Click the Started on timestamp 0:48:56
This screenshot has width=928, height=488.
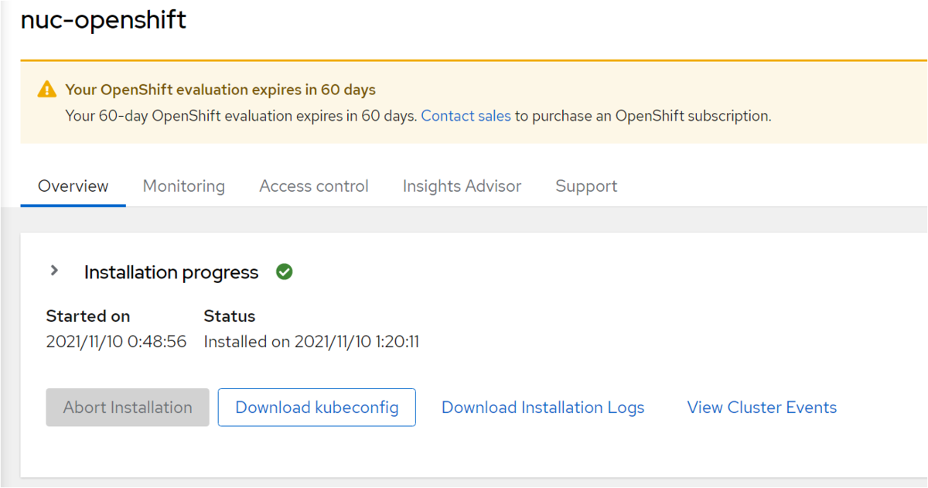pyautogui.click(x=116, y=342)
